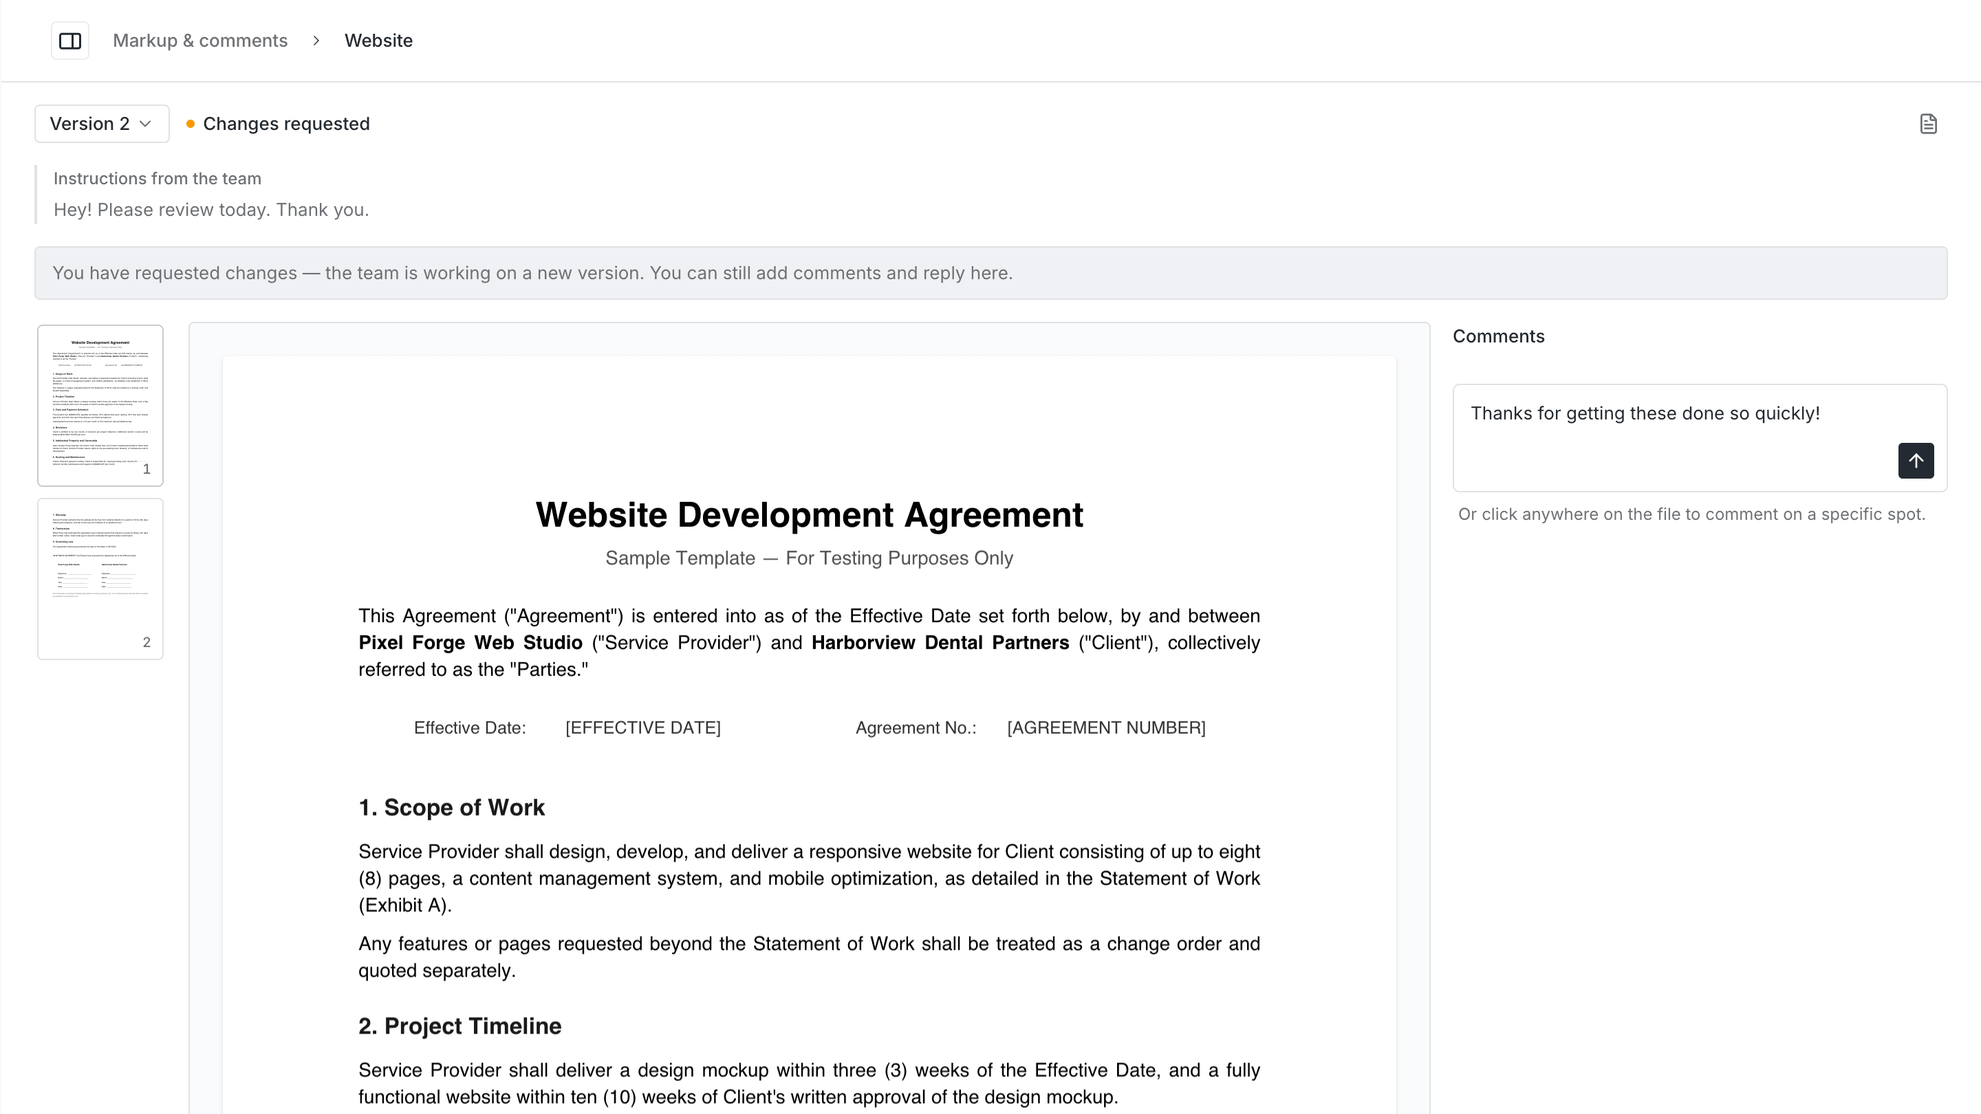Image resolution: width=1981 pixels, height=1114 pixels.
Task: Click the 2. Project Timeline heading
Action: tap(460, 1025)
